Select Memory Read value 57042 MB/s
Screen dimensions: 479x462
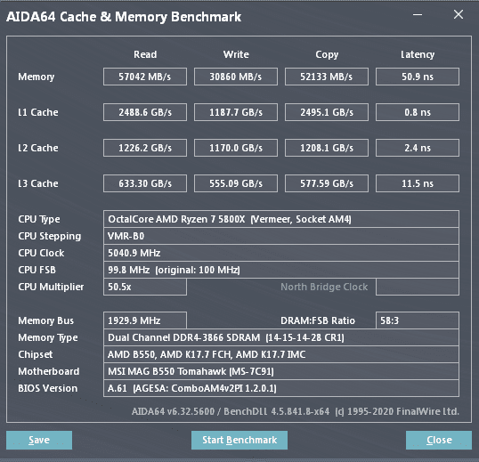(x=145, y=77)
